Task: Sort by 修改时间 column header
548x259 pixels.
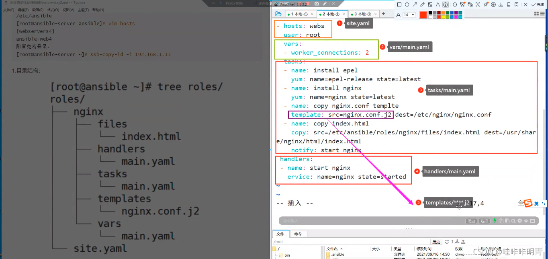Action: [x=434, y=249]
